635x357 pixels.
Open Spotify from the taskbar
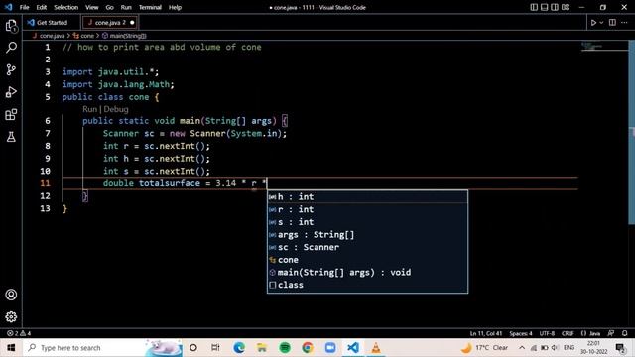(285, 348)
